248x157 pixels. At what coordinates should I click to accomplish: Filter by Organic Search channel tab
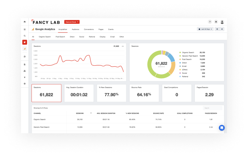[x=45, y=37]
